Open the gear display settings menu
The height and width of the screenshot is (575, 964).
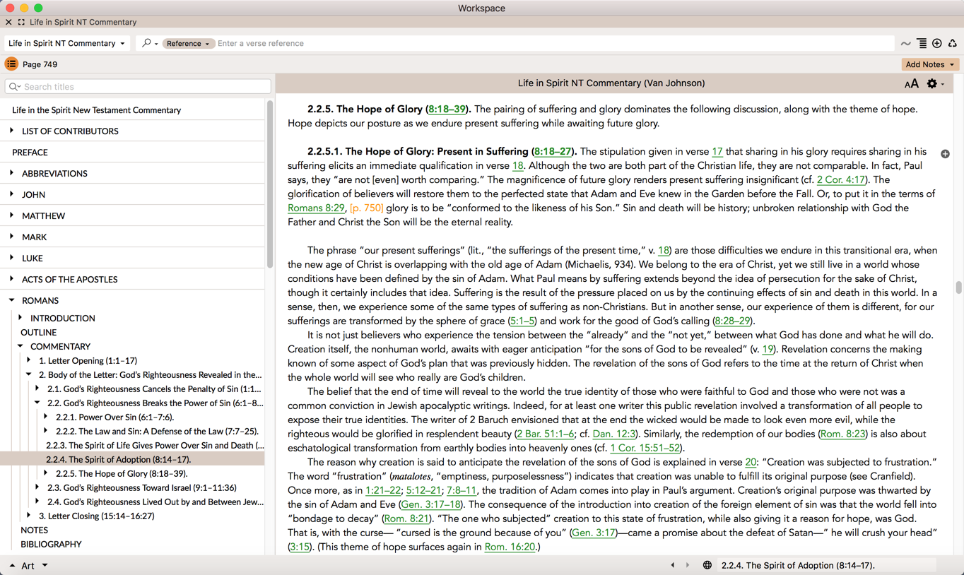pos(935,83)
